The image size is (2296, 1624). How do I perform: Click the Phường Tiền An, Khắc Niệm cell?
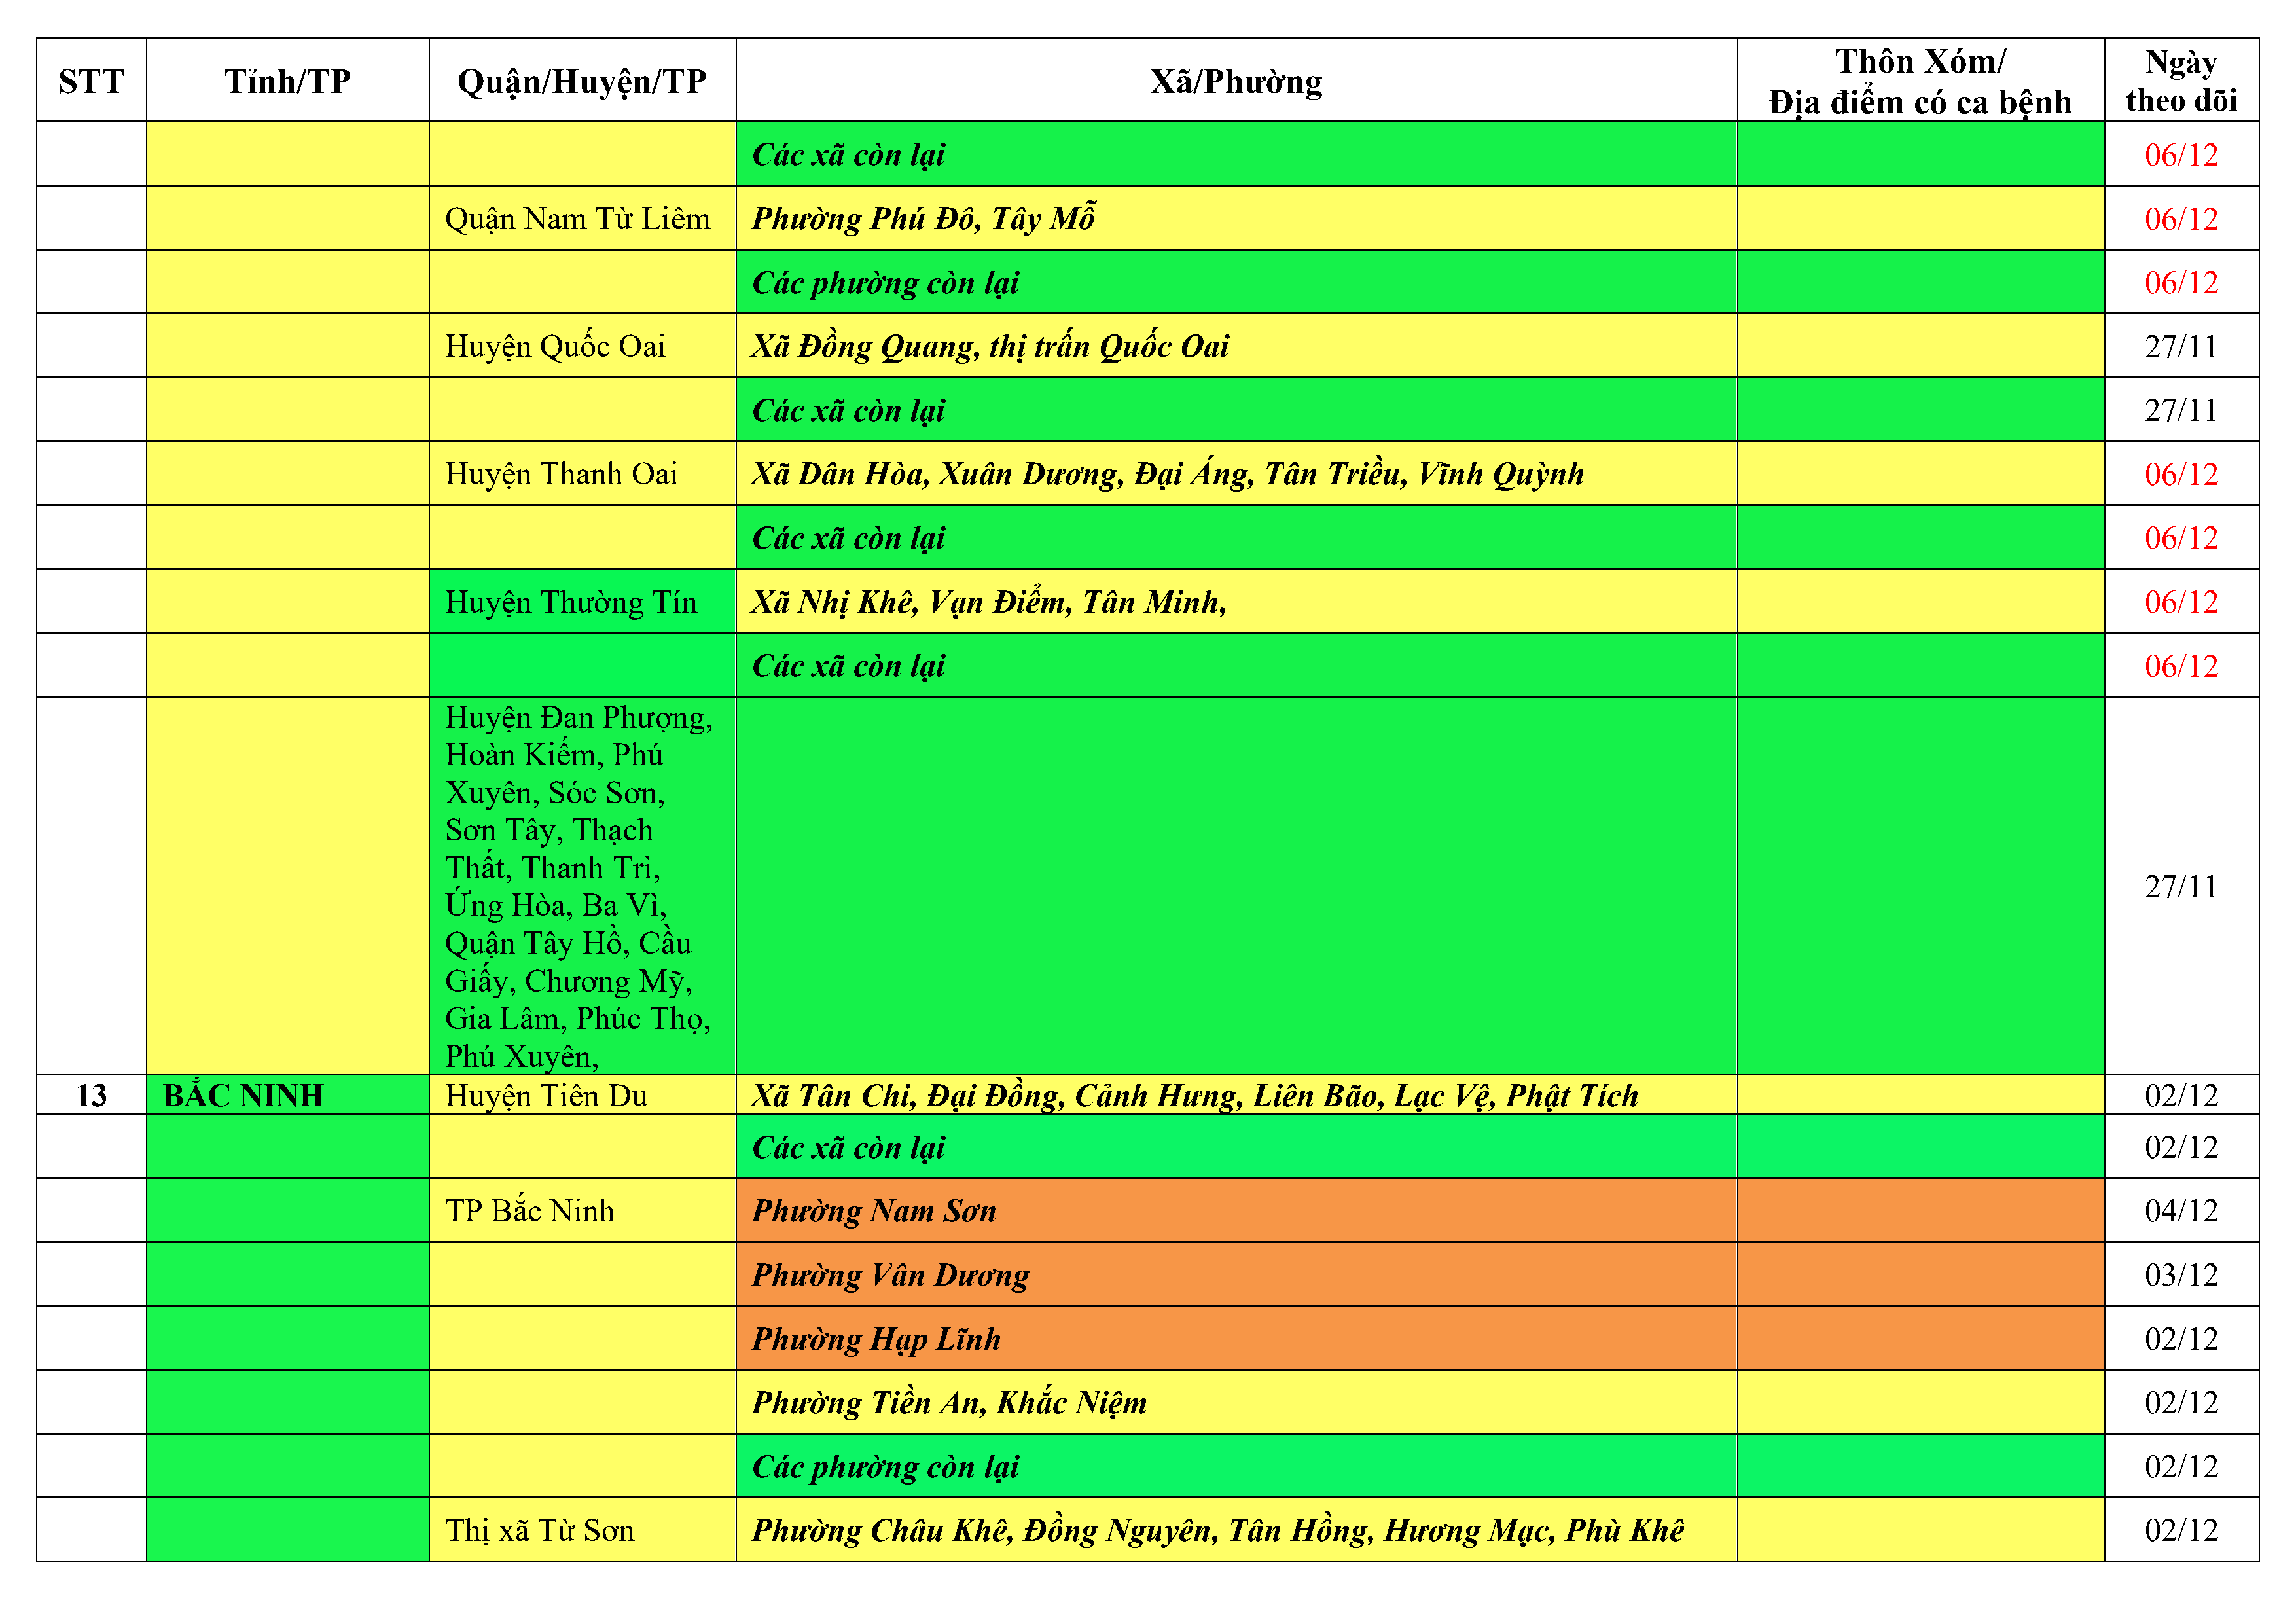coord(949,1403)
